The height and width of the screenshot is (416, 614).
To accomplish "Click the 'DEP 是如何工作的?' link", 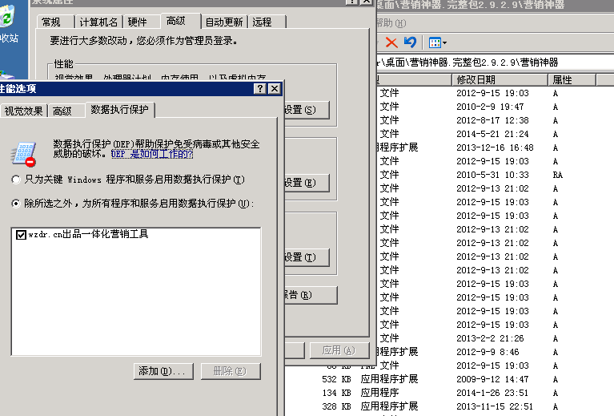I will [151, 154].
